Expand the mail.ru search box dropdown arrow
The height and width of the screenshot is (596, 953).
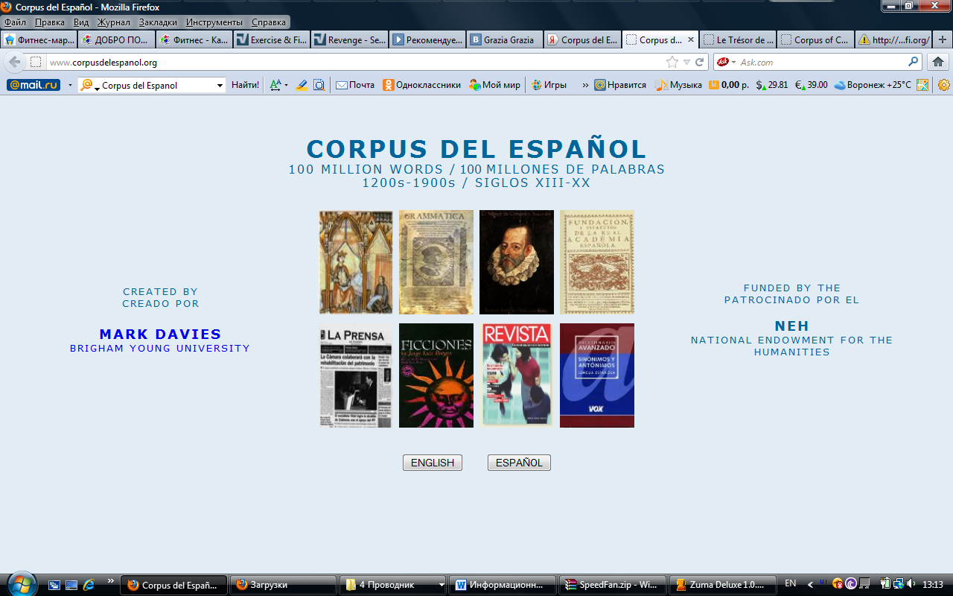pos(220,86)
